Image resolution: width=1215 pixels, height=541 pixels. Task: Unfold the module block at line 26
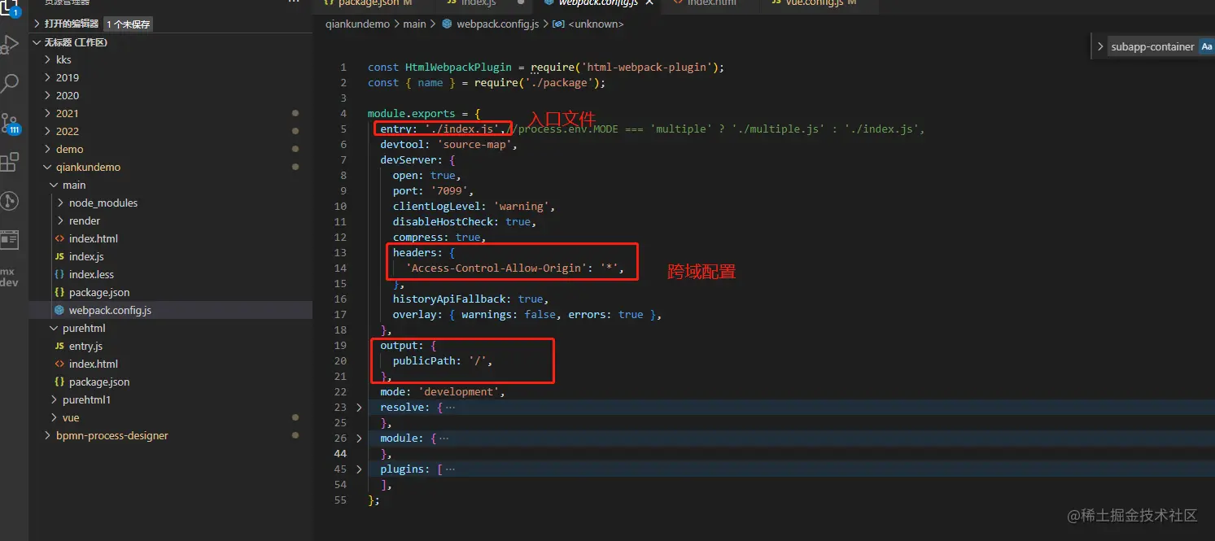360,438
